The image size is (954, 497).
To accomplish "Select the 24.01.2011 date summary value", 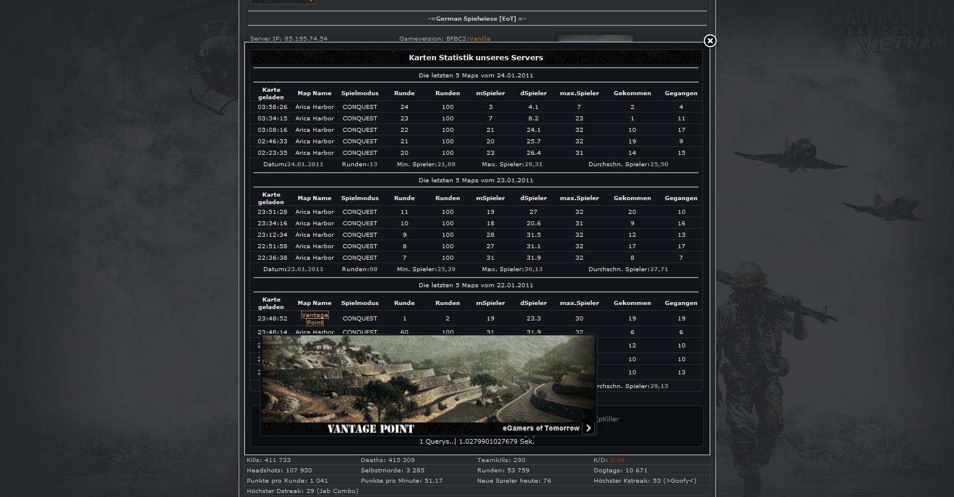I will pyautogui.click(x=305, y=165).
